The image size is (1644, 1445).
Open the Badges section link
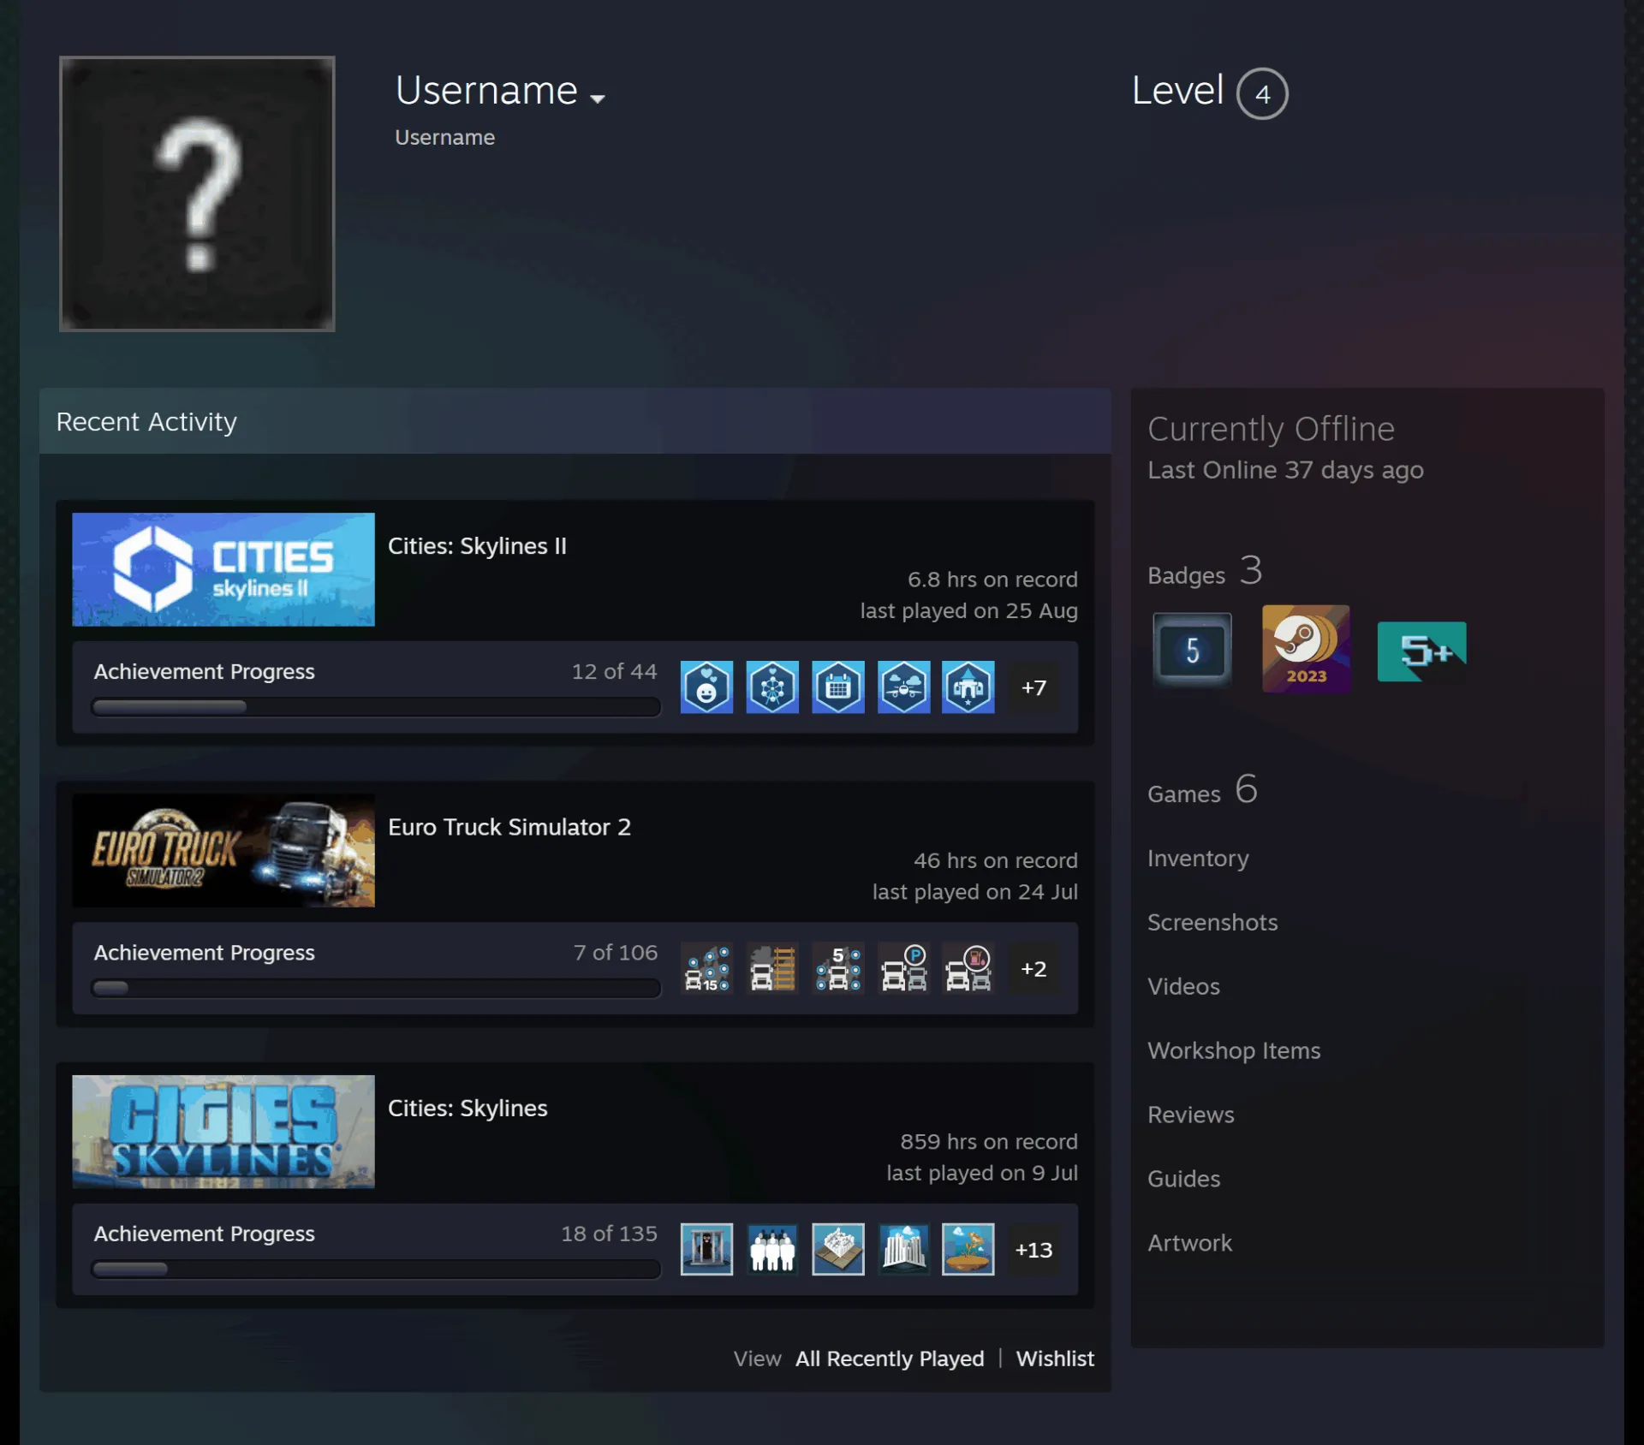pos(1205,572)
